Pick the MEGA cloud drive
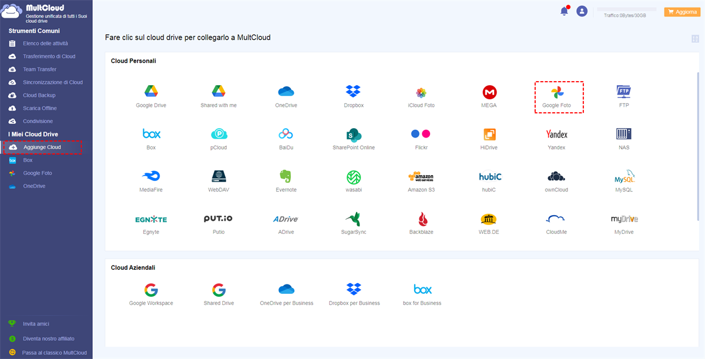This screenshot has width=705, height=359. pyautogui.click(x=489, y=97)
